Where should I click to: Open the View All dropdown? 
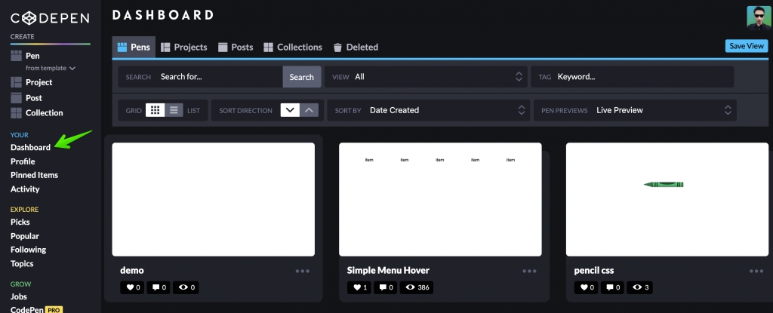(427, 77)
